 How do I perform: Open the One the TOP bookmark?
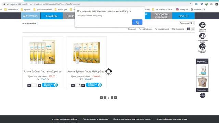pyautogui.click(x=198, y=9)
